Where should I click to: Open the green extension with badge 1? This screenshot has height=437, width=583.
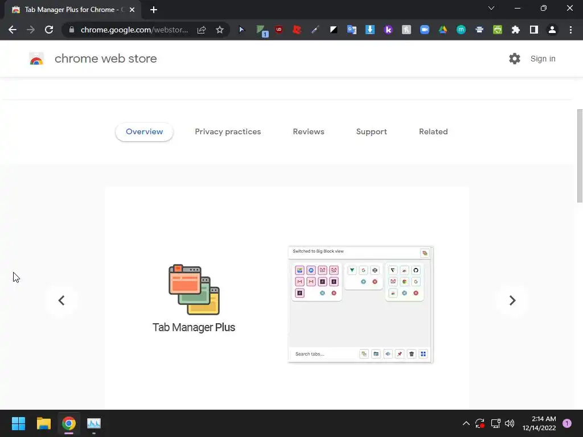point(262,31)
